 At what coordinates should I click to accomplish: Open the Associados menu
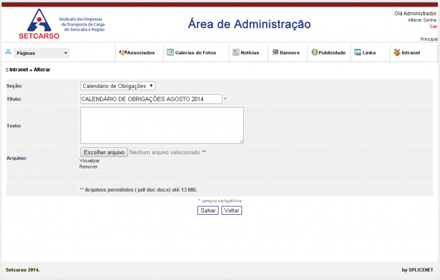click(141, 53)
